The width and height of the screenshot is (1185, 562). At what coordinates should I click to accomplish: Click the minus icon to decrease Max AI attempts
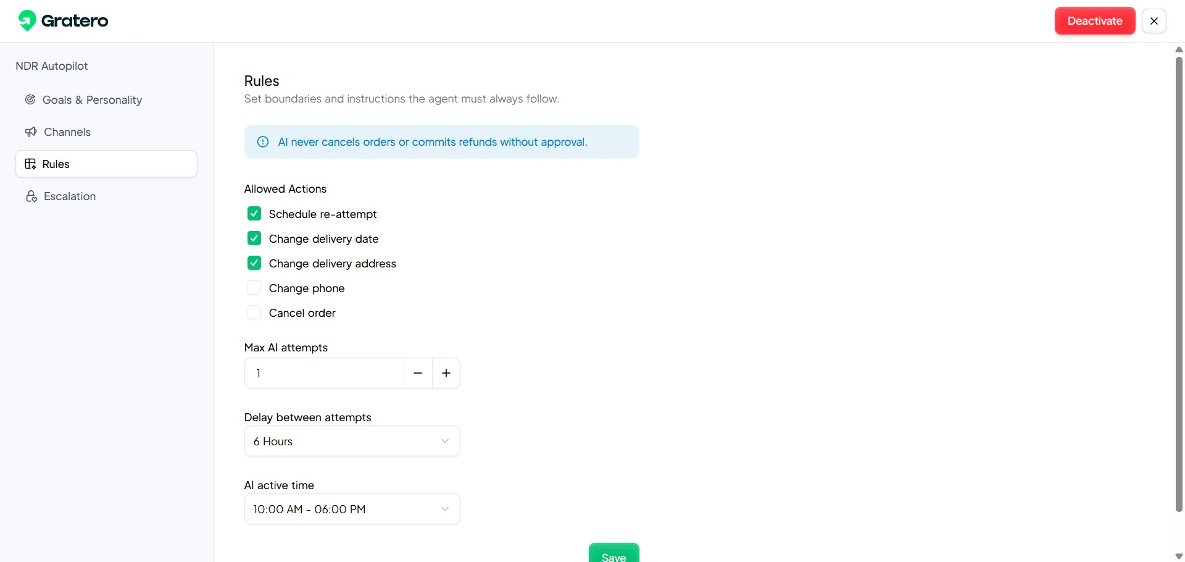point(417,373)
